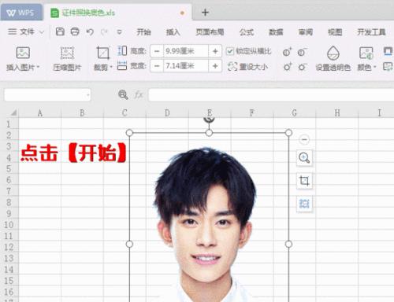Switch to the 开始 ribbon tab

pyautogui.click(x=143, y=32)
